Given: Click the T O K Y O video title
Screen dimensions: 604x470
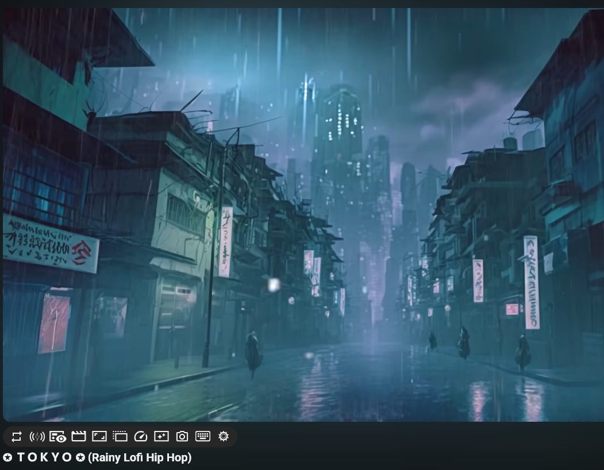Looking at the screenshot, I should tap(97, 457).
